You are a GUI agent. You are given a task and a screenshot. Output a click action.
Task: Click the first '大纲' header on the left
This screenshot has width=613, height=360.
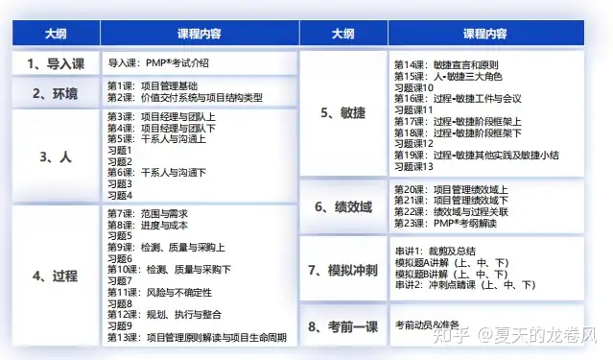point(56,34)
